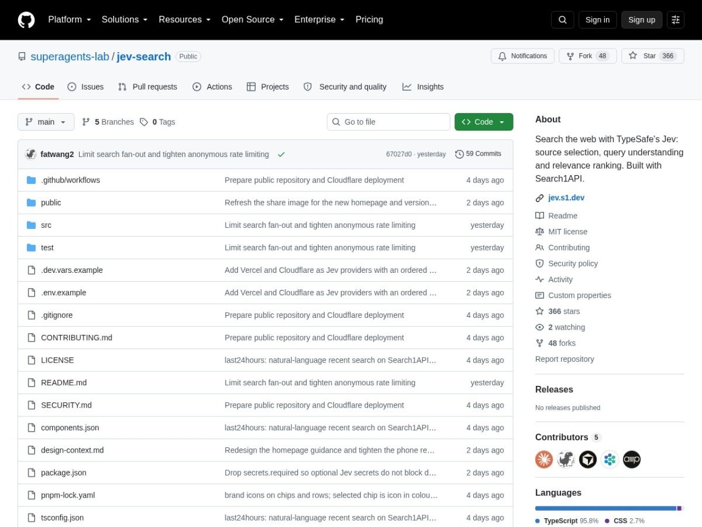This screenshot has width=702, height=527.
Task: Click the green check status icon on commit
Action: tap(281, 155)
